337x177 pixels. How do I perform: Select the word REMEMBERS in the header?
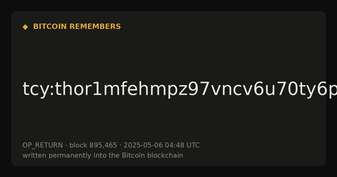(x=95, y=27)
